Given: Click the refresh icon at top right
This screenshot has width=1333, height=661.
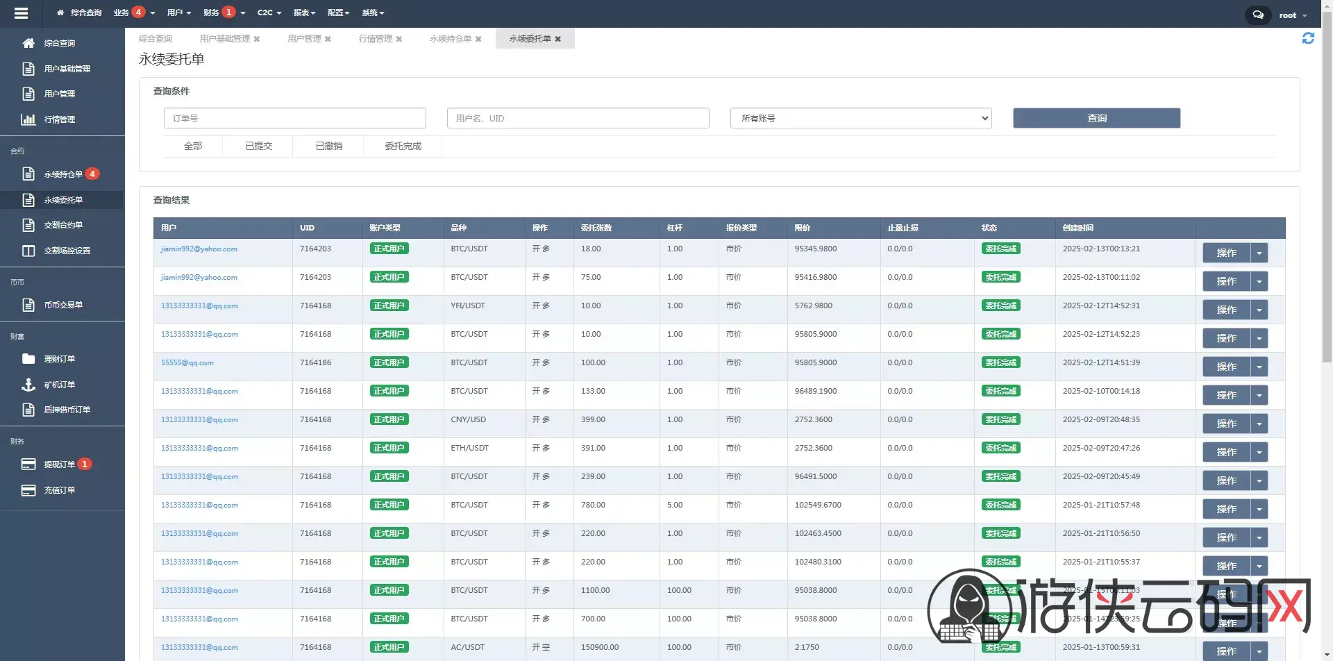Looking at the screenshot, I should [1308, 38].
